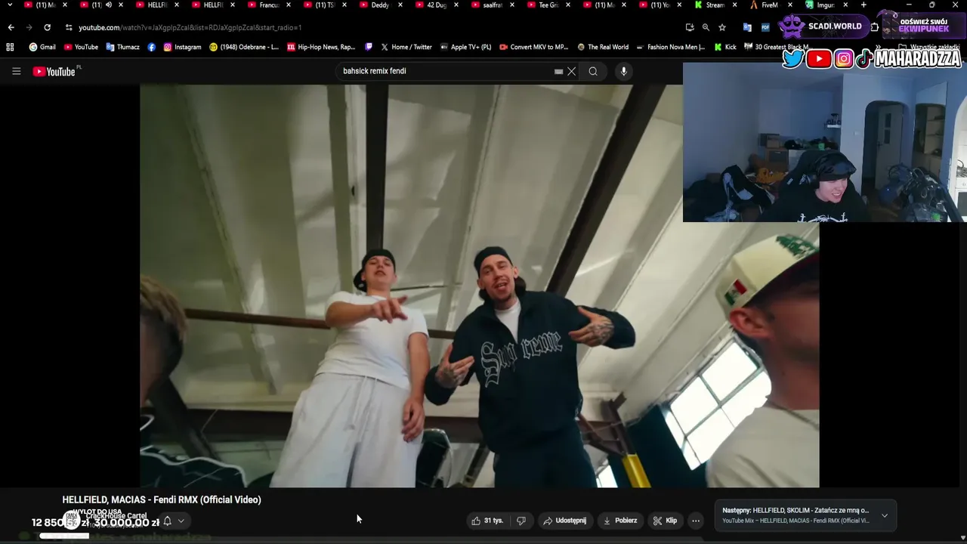Open the Convert MKV to MP bookmark
967x544 pixels.
(534, 47)
